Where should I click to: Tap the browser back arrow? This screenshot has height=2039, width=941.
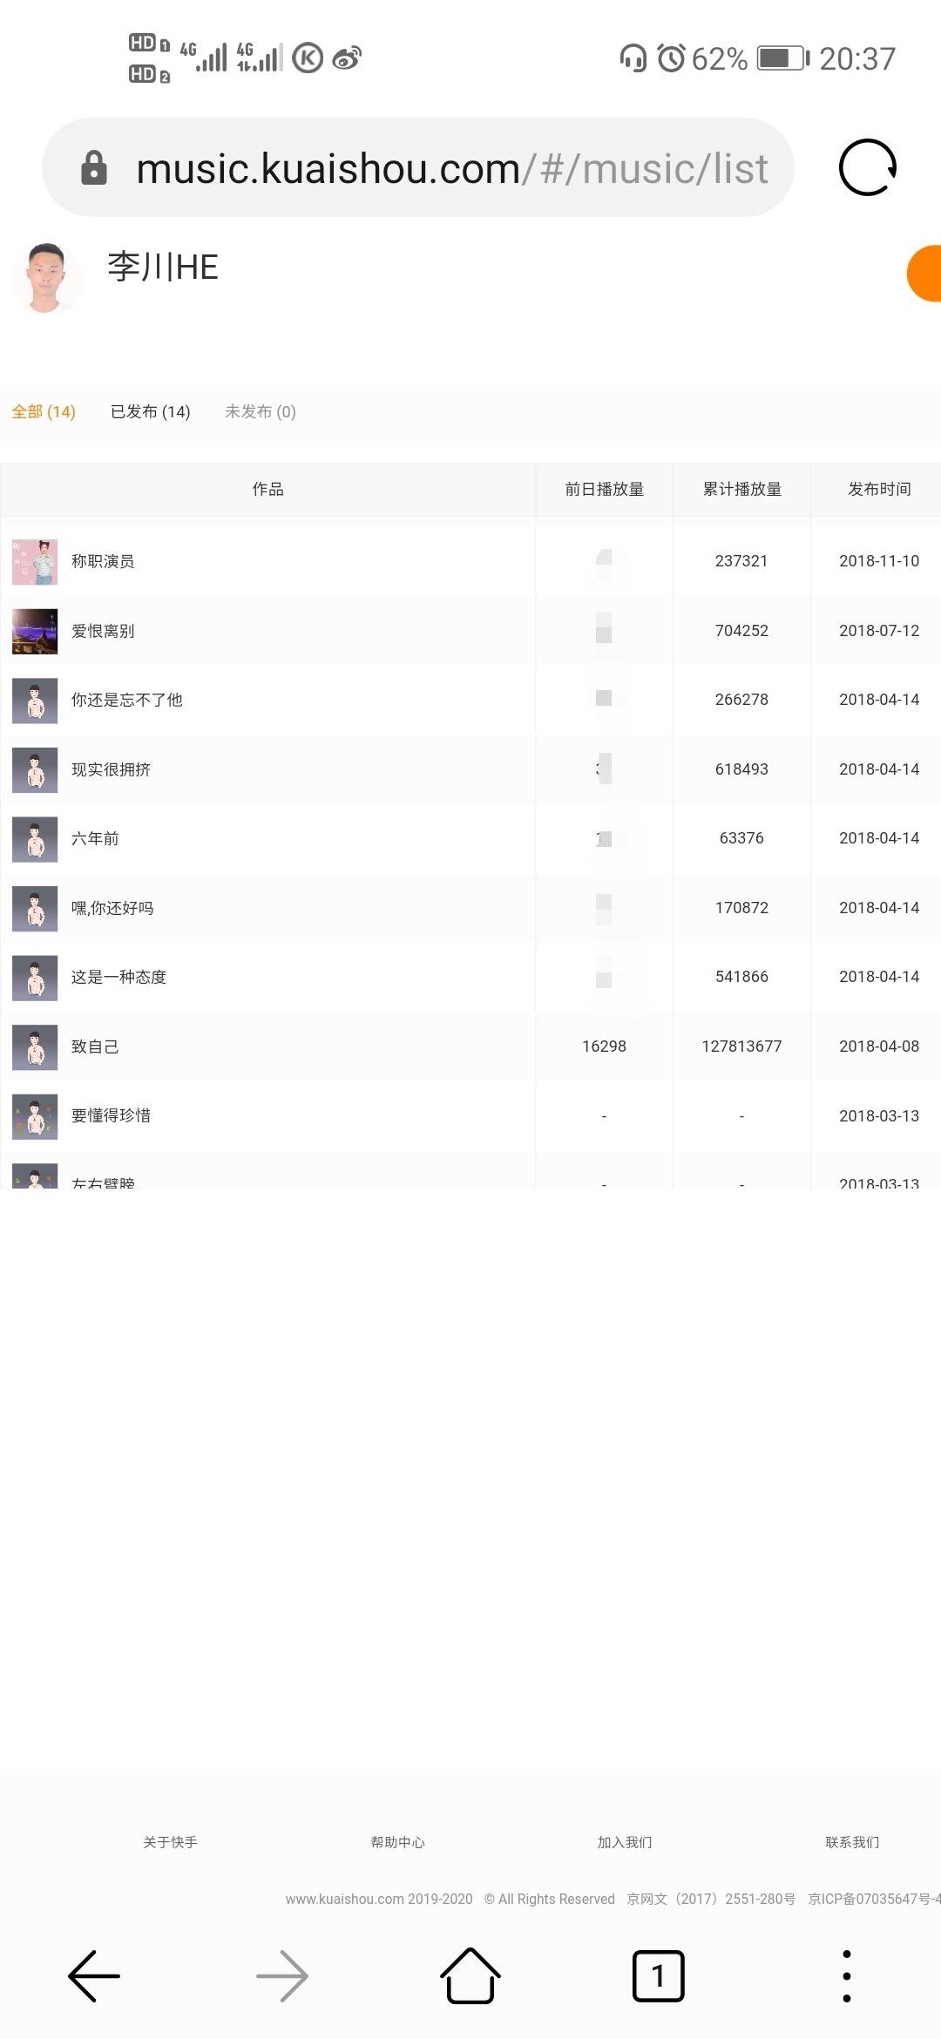[94, 1976]
